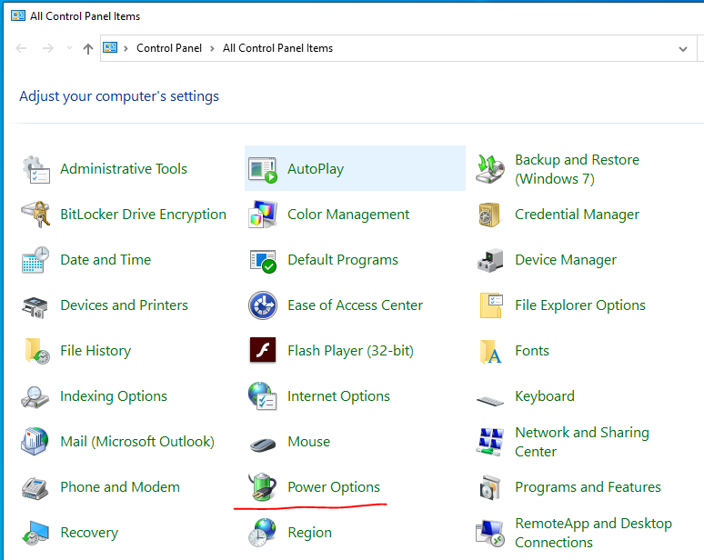
Task: Open the Fonts folder icon
Action: coord(491,351)
